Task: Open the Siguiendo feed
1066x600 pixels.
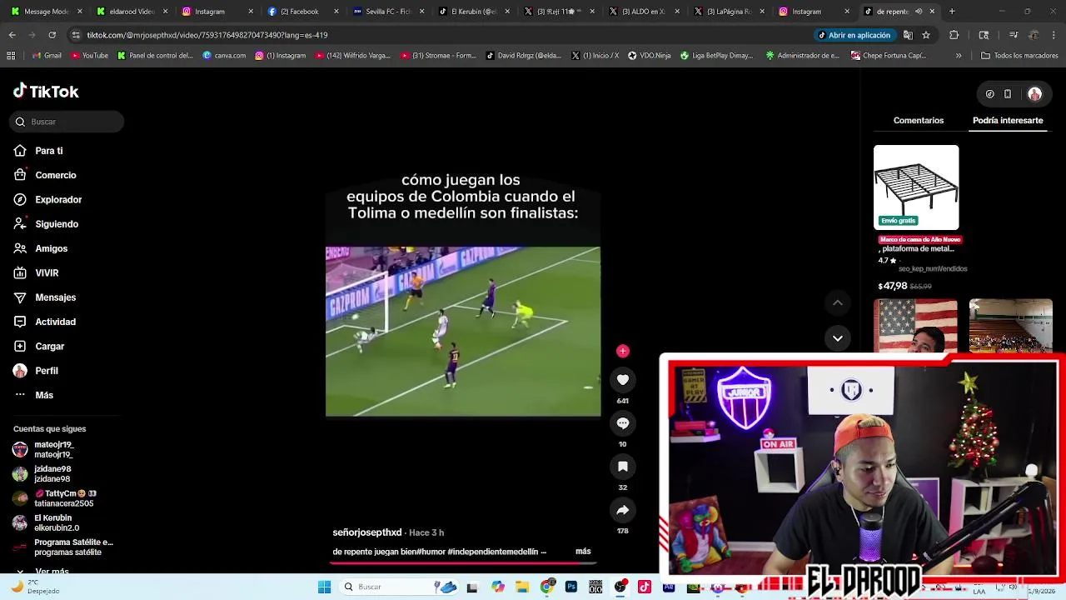Action: coord(46,224)
